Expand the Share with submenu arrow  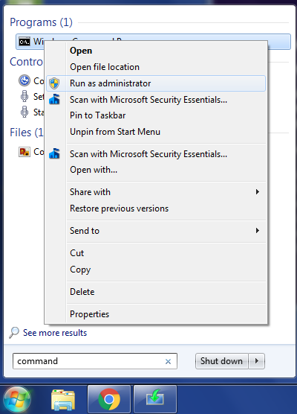pos(258,192)
